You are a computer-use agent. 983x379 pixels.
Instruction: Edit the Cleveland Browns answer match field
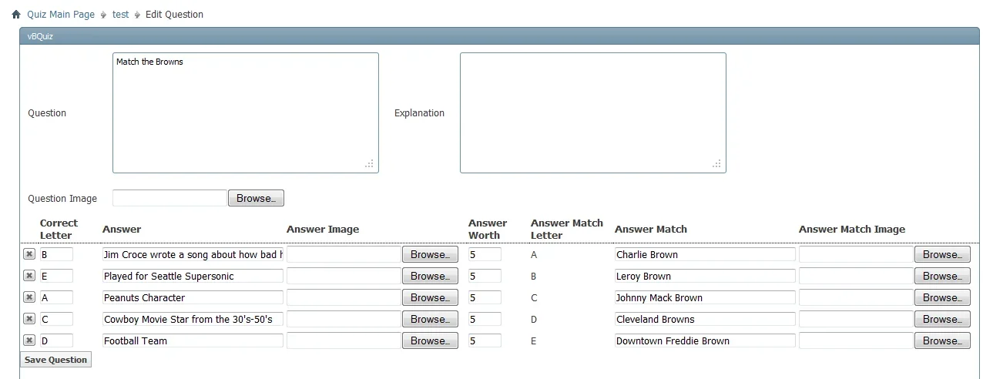point(704,319)
